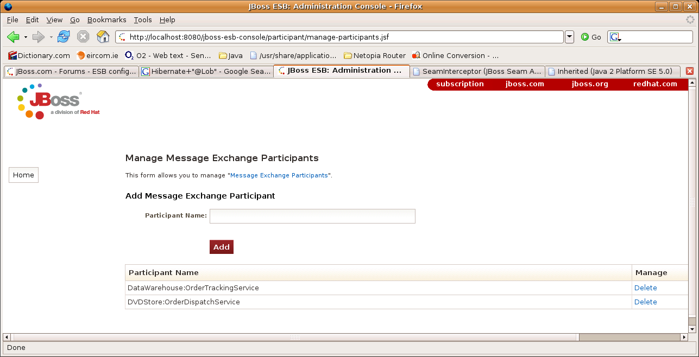Screen dimensions: 699x357
Task: Follow the Message Exchange Participants link
Action: [x=279, y=175]
